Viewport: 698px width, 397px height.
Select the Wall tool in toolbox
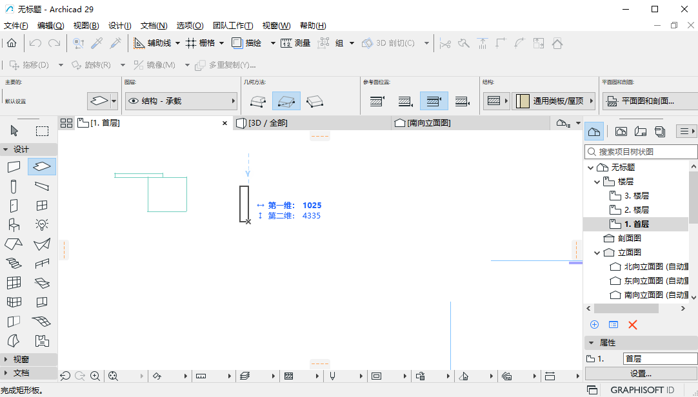[x=14, y=167]
